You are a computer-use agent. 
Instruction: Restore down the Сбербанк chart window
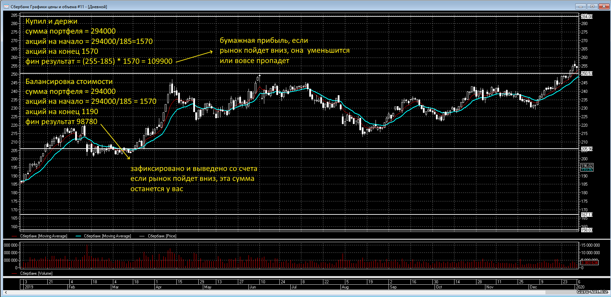click(x=592, y=6)
